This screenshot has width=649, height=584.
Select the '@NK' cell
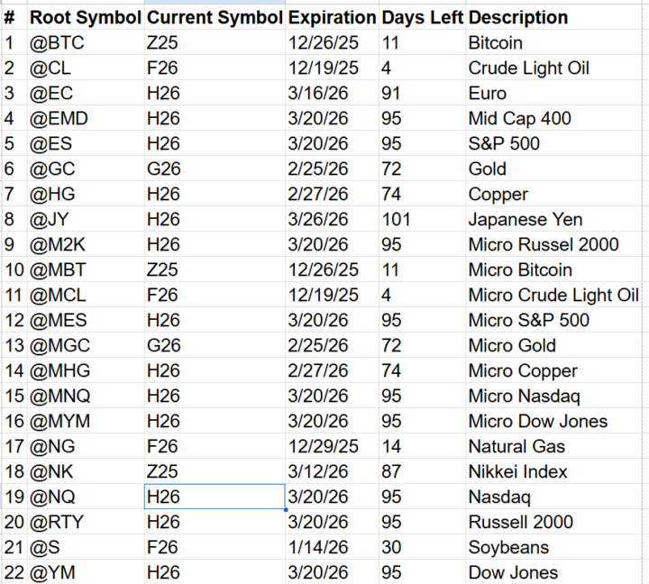pyautogui.click(x=86, y=472)
